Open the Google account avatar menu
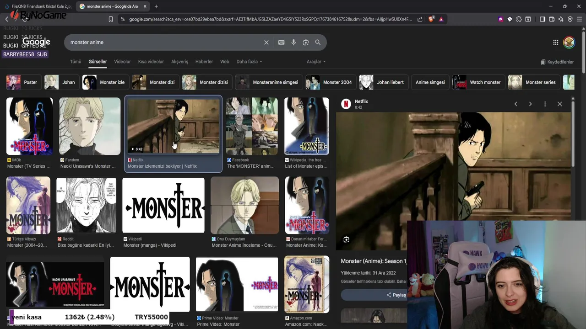 click(569, 42)
